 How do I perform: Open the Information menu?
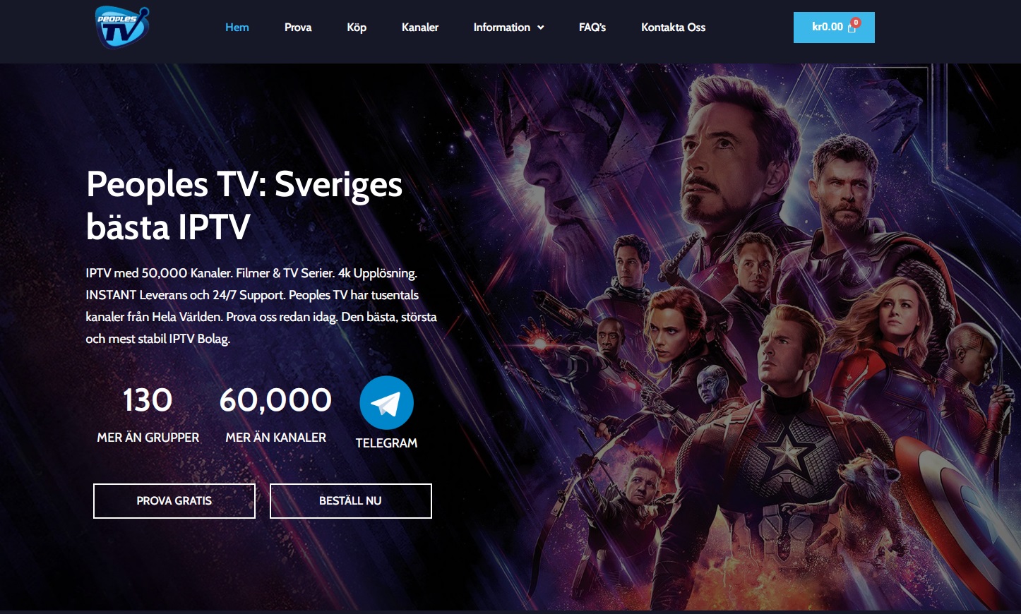[508, 28]
